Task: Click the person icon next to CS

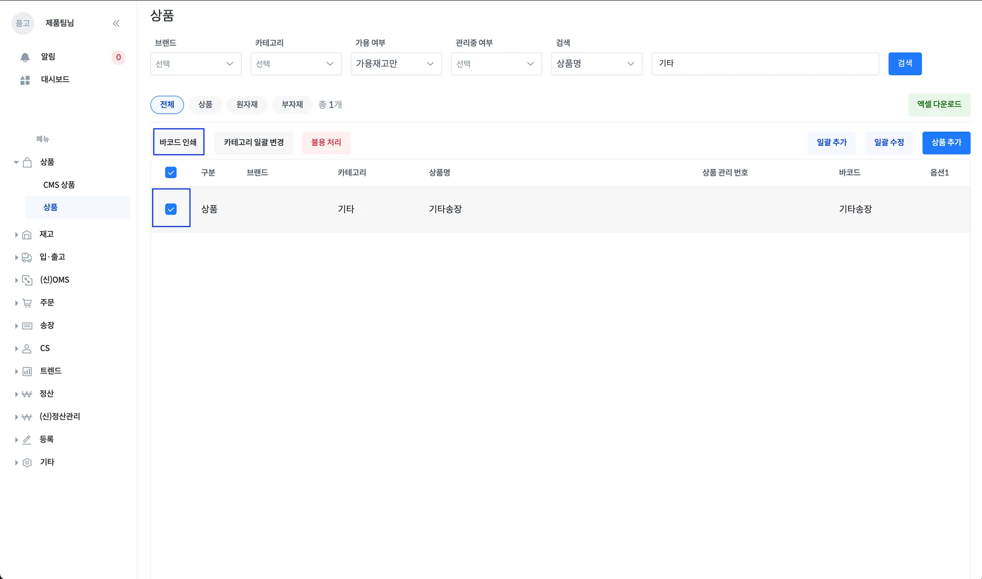Action: point(27,349)
